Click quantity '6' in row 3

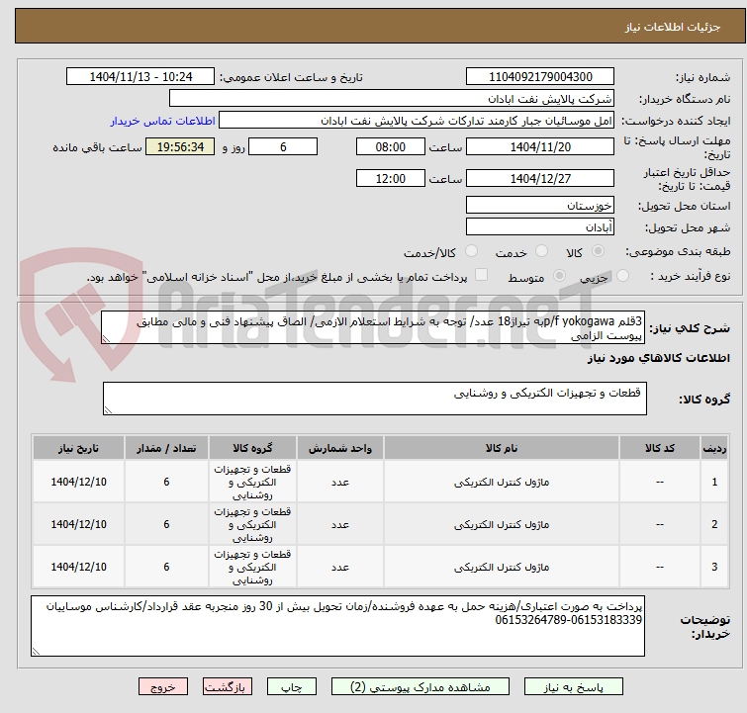click(166, 567)
